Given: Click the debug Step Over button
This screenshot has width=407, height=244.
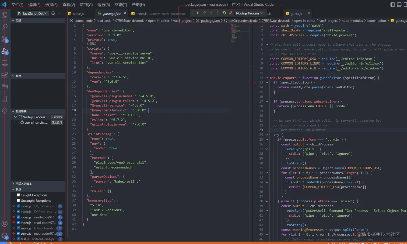Looking at the screenshot, I should pyautogui.click(x=205, y=13).
